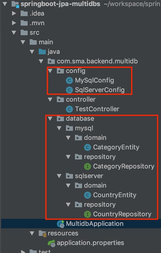
Task: Click the blue java source folder icon
Action: [x=42, y=52]
